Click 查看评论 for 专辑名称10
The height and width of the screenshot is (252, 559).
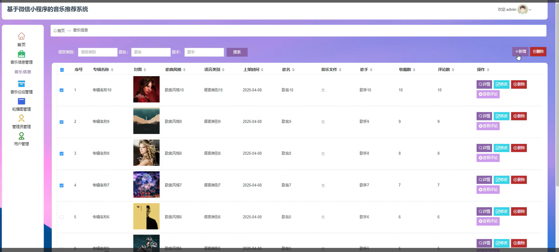(488, 94)
